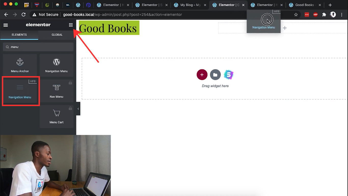The height and width of the screenshot is (196, 348).
Task: Close the active Elementor | G tab
Action: (x=244, y=5)
